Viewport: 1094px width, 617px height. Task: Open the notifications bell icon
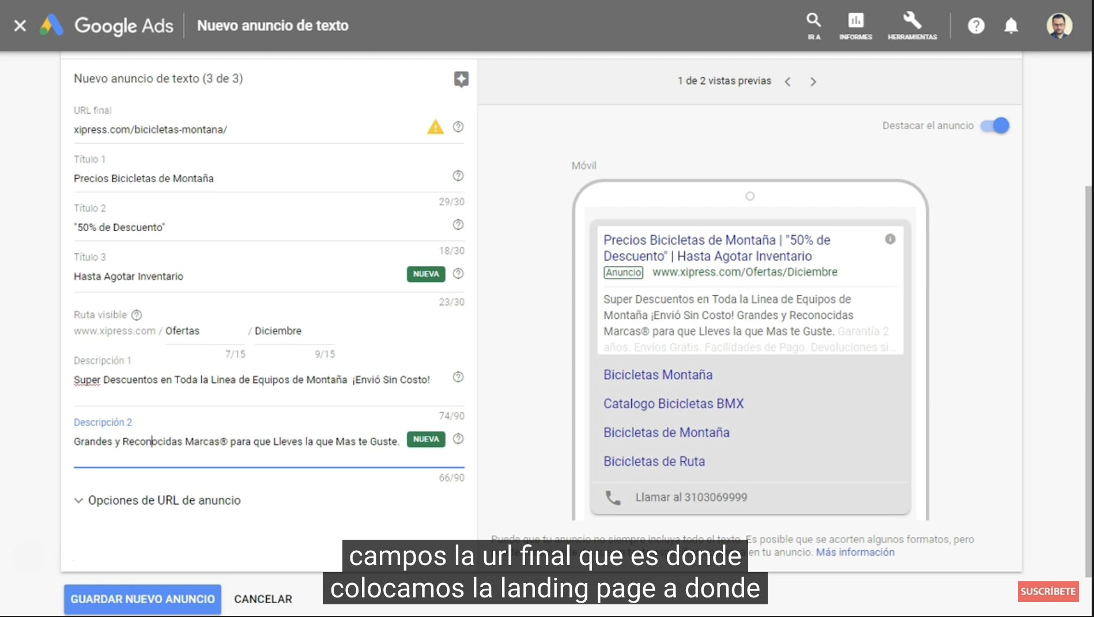coord(1010,25)
